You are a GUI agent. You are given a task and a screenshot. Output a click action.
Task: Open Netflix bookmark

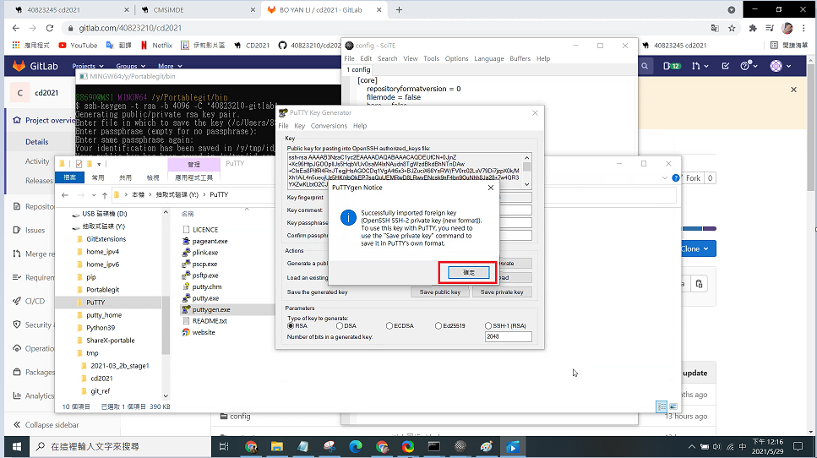click(156, 46)
